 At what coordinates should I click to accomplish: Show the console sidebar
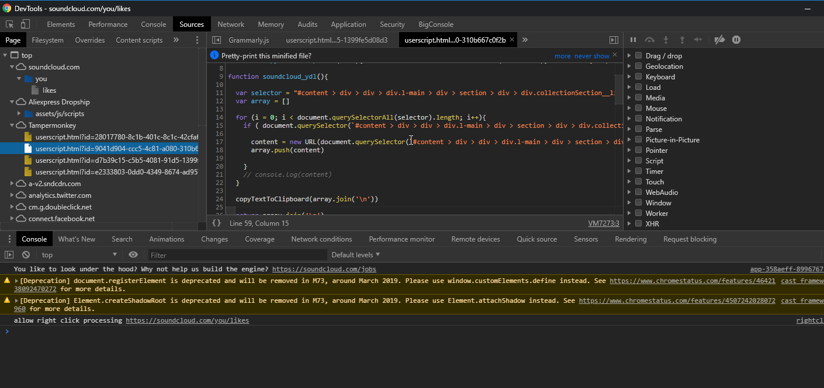pyautogui.click(x=9, y=255)
